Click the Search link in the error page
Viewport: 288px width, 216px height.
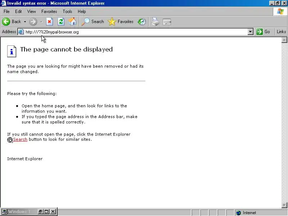[x=20, y=139]
